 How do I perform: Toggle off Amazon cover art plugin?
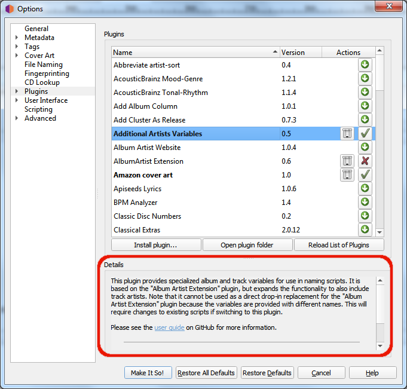pos(365,175)
